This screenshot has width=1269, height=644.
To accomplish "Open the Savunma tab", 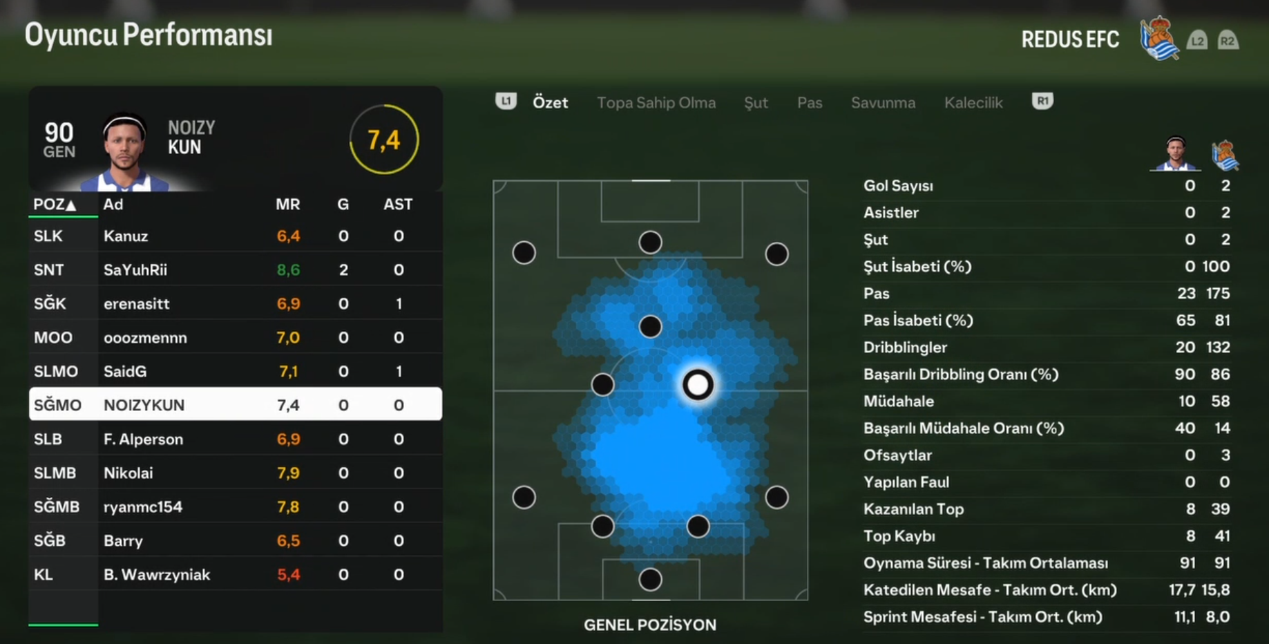I will 883,103.
